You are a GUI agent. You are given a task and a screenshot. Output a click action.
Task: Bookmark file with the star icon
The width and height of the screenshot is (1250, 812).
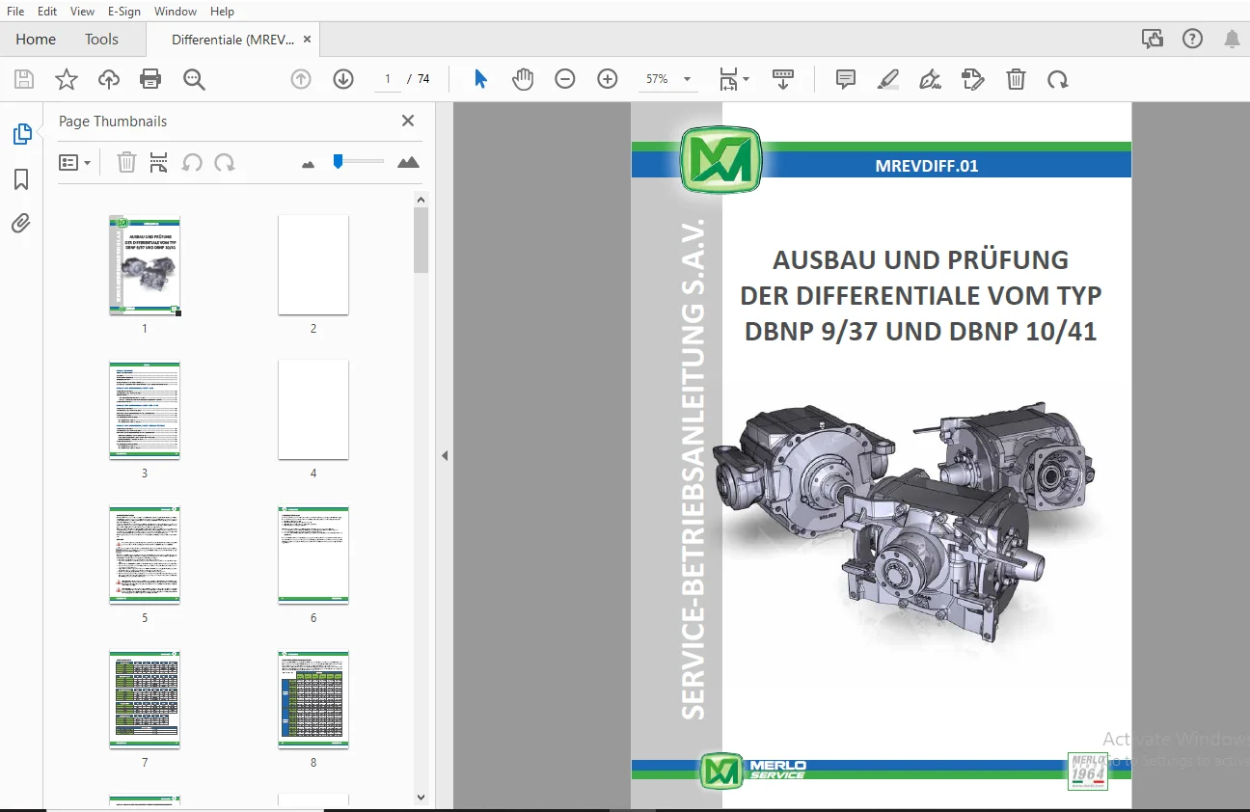pos(66,80)
